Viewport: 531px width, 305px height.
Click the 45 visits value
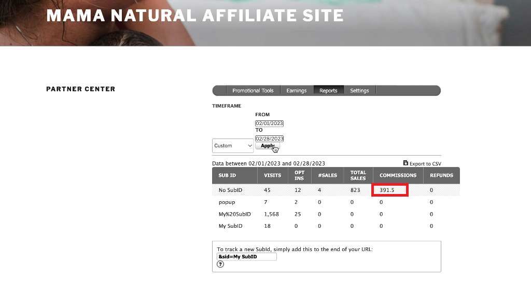pos(267,190)
